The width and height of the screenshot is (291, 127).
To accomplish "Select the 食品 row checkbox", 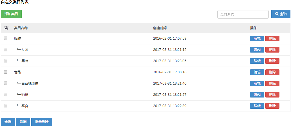I will pyautogui.click(x=6, y=72).
